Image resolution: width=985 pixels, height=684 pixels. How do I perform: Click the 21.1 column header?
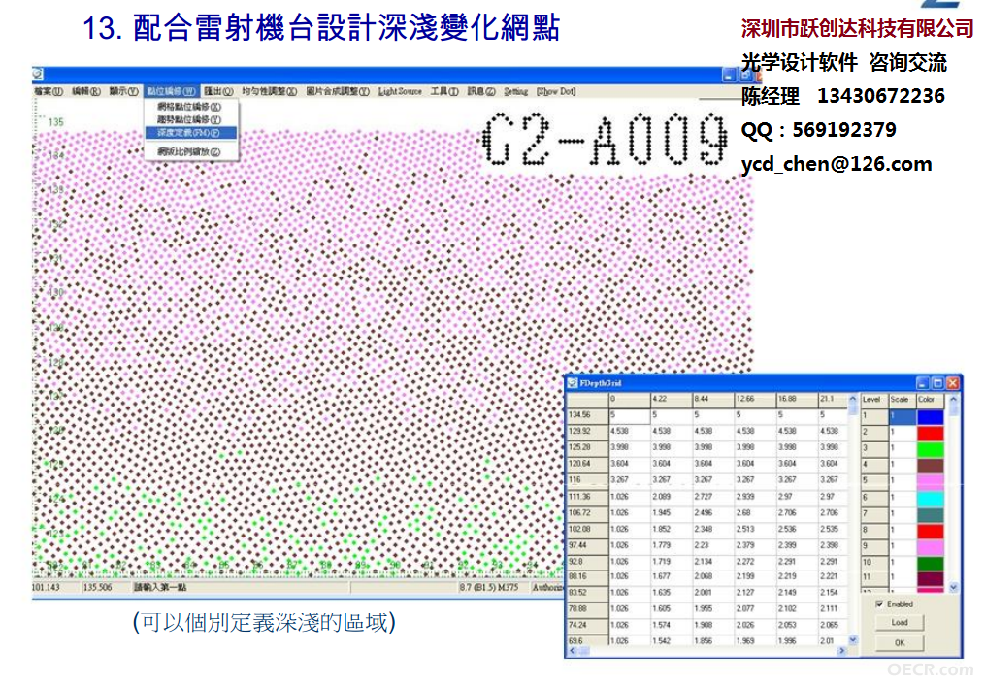point(833,400)
